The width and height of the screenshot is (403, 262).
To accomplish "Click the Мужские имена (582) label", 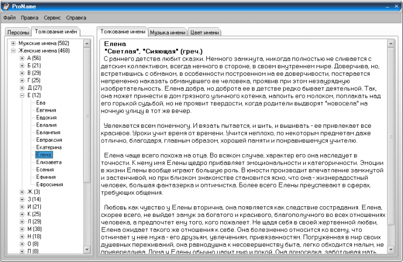I will tap(44, 43).
